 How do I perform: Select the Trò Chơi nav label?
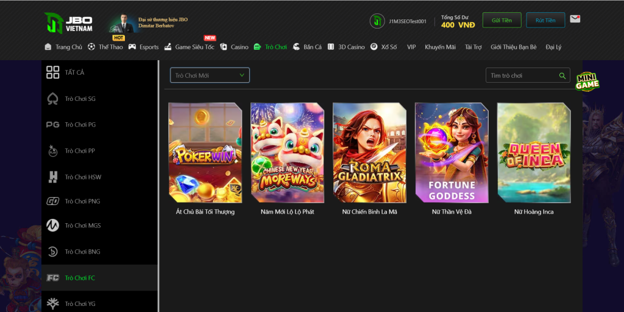(276, 47)
